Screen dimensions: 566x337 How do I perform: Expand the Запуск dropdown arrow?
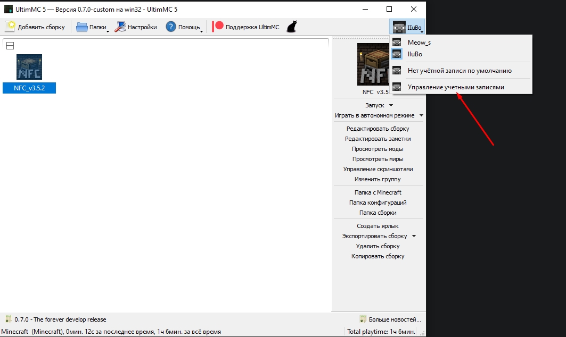(x=391, y=105)
